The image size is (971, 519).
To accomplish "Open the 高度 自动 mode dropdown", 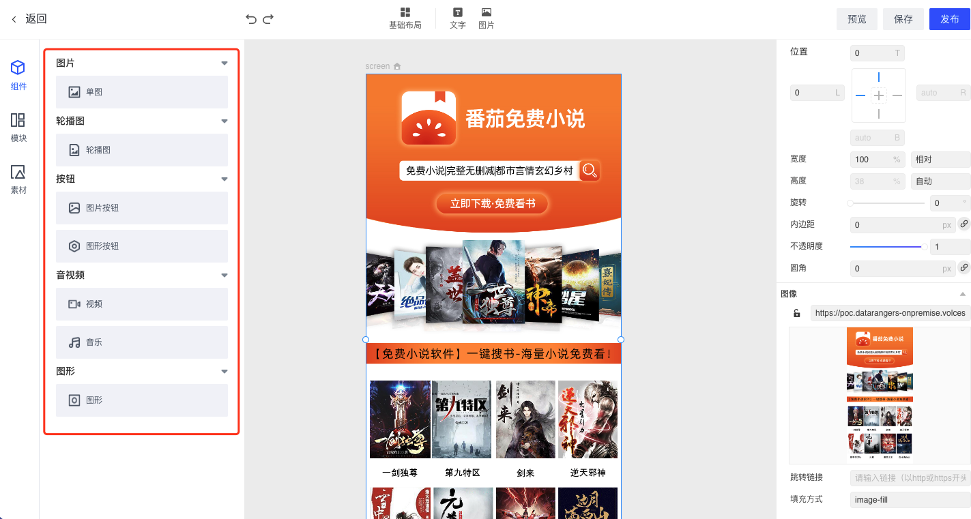I will [941, 181].
